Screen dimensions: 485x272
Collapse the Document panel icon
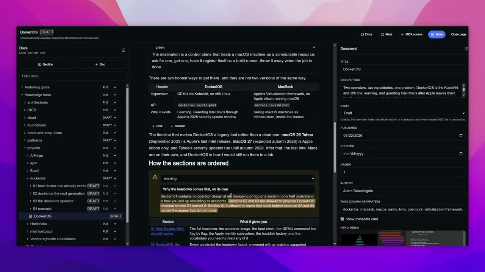coord(466,48)
